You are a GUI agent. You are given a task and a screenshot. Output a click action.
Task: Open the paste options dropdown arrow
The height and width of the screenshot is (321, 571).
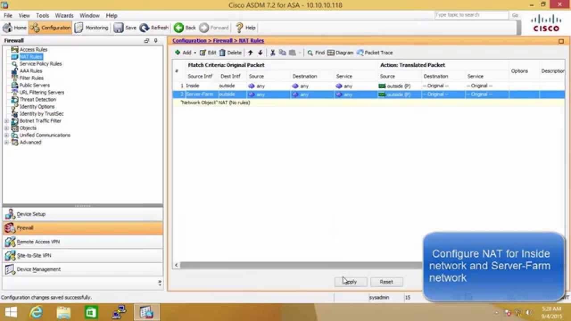300,53
